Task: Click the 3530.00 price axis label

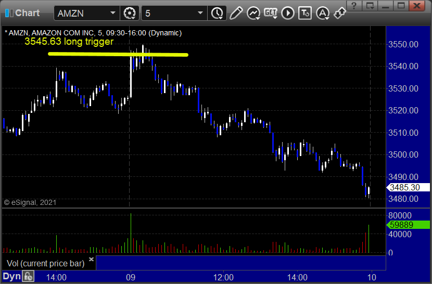Action: [x=403, y=88]
